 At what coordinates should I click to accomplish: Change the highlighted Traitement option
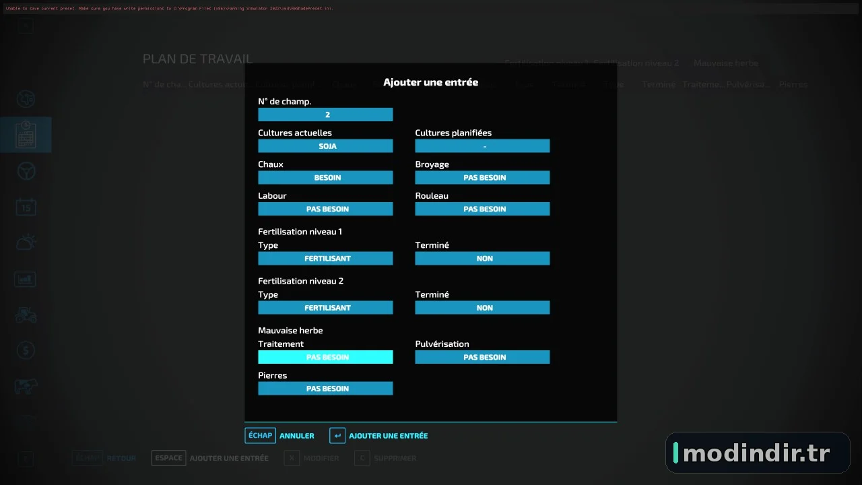click(x=325, y=357)
